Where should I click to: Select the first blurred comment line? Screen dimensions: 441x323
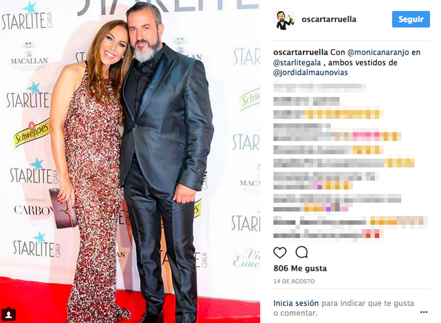pyautogui.click(x=319, y=88)
